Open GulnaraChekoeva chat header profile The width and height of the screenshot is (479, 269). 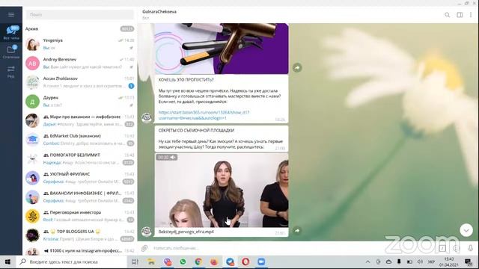click(x=159, y=14)
